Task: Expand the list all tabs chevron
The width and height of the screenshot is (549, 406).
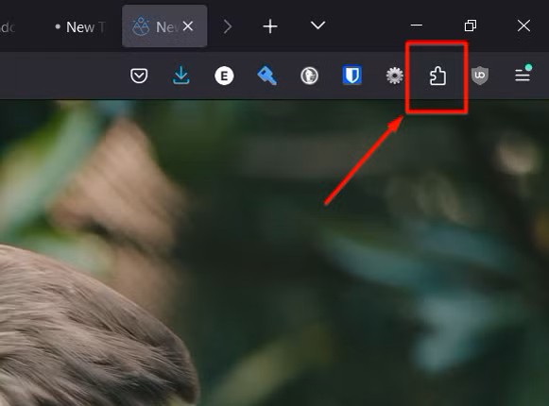Action: pos(317,25)
